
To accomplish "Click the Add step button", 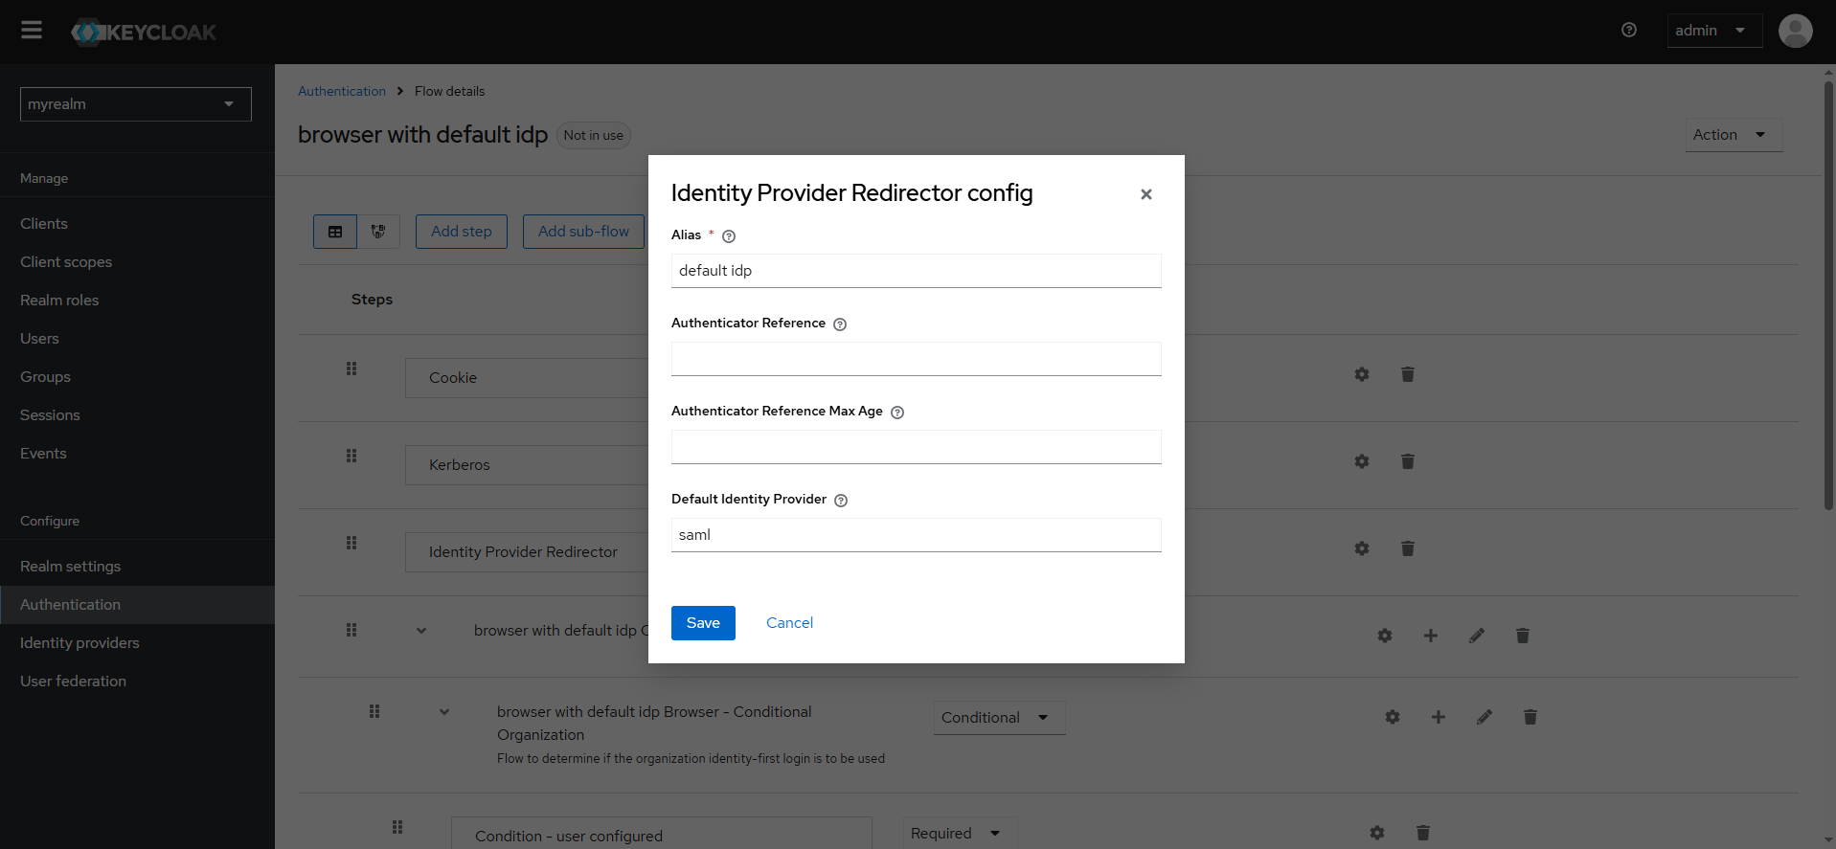I will [462, 232].
